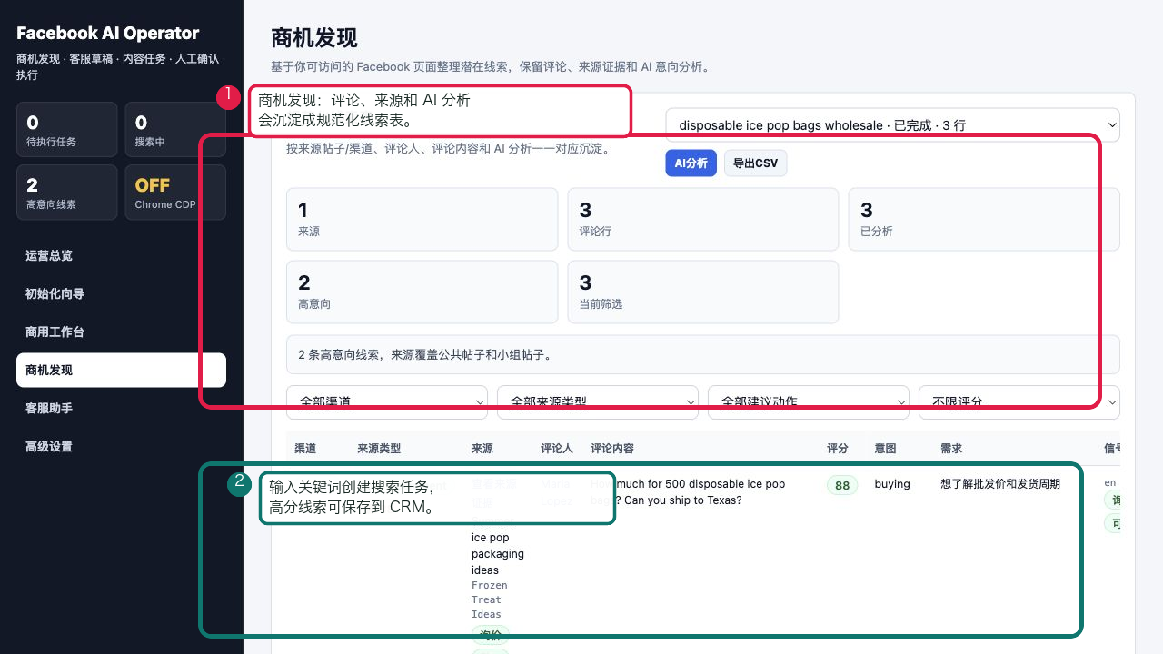1163x654 pixels.
Task: Click the 来源 summary card
Action: [422, 219]
